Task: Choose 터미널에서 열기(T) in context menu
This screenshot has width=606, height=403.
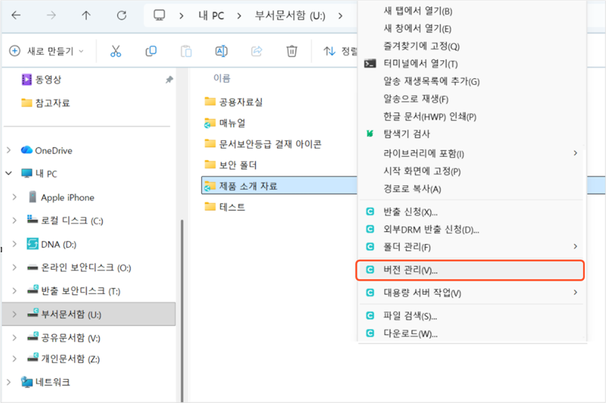Action: (421, 64)
